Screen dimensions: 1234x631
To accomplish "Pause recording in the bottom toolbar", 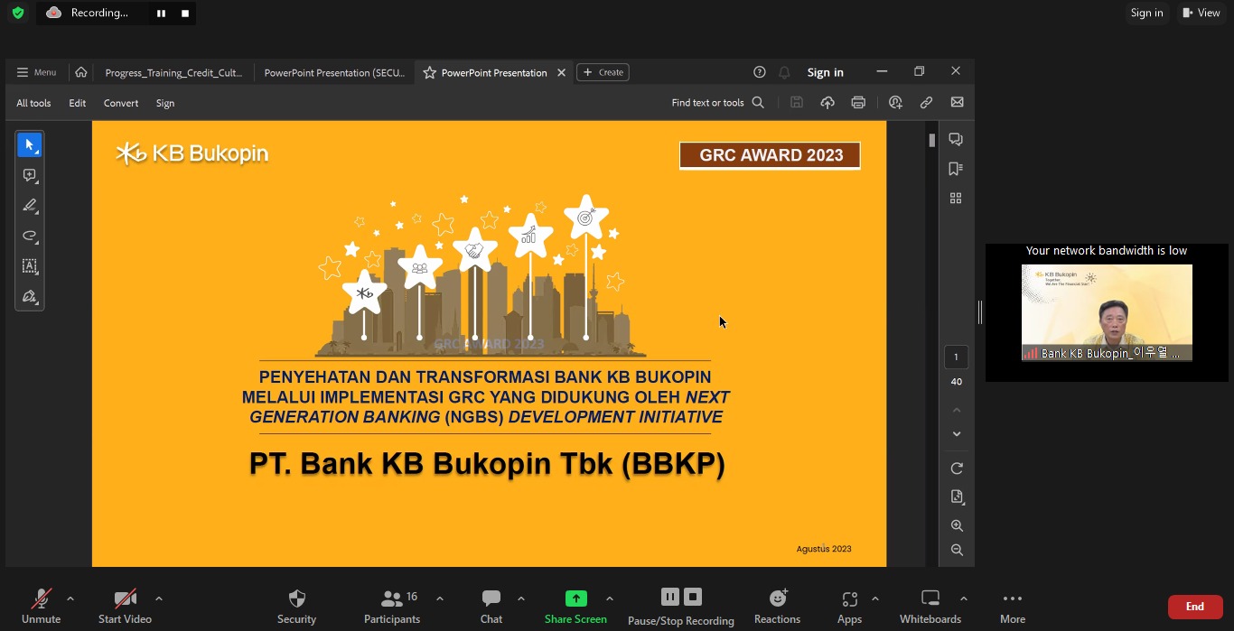I will 669,597.
